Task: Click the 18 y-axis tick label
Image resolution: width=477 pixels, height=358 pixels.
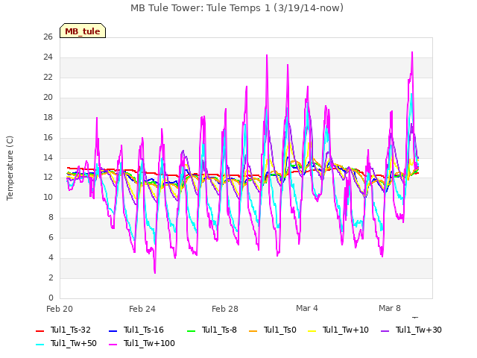Action: click(48, 117)
